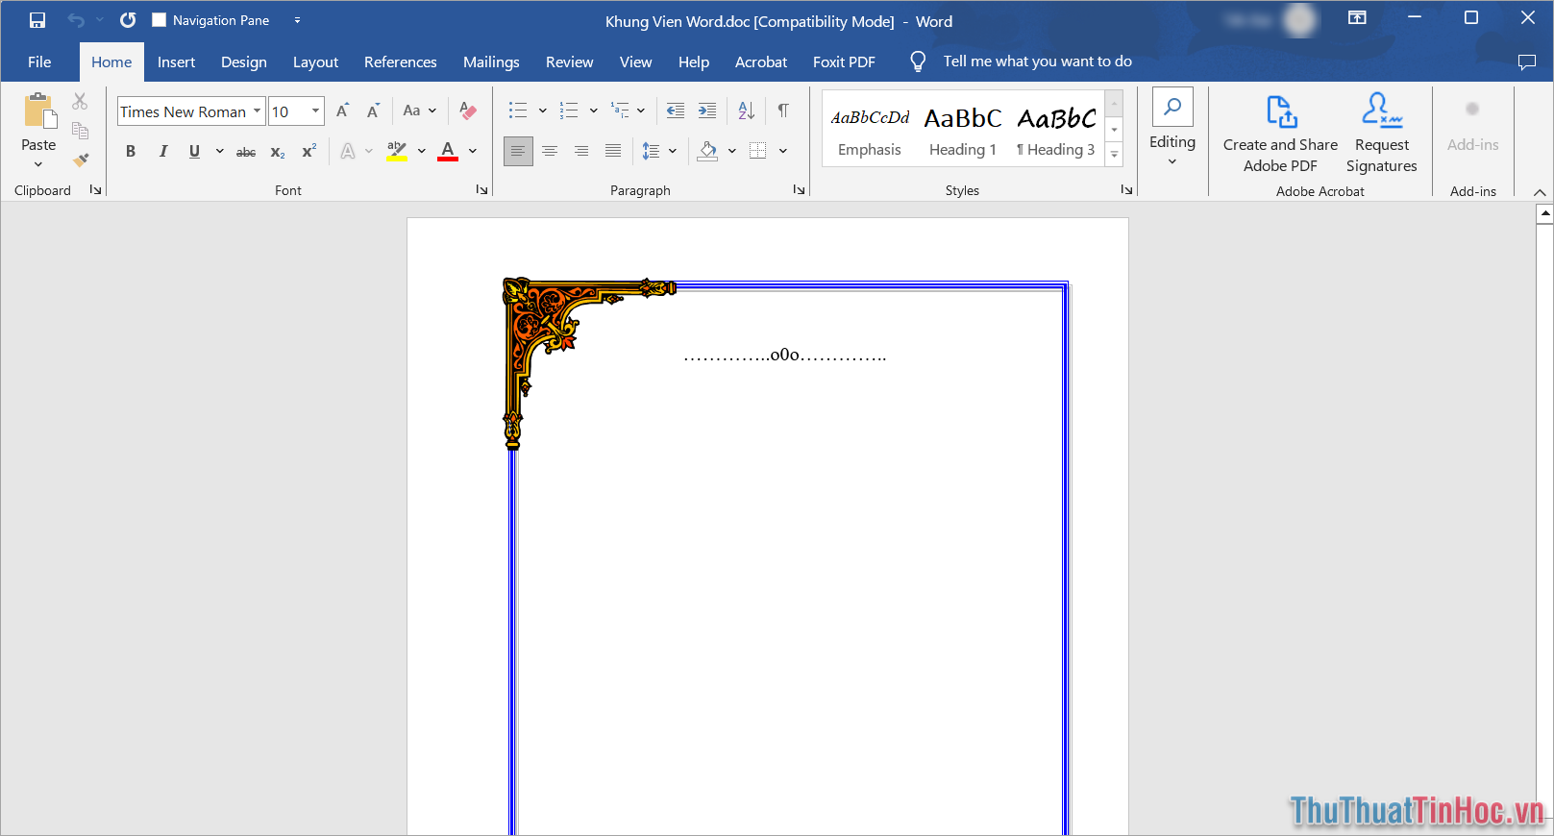1554x836 pixels.
Task: Click the Copy icon
Action: pos(80,131)
